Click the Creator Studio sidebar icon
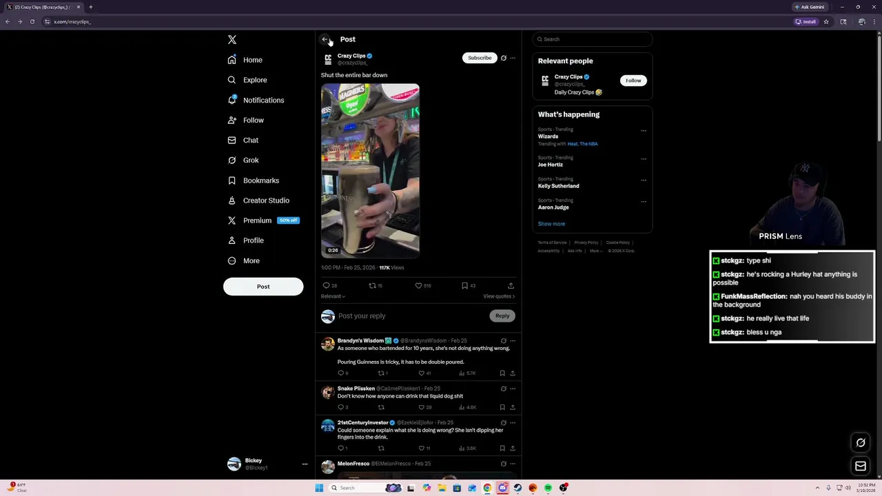Viewport: 882px width, 496px height. pos(232,200)
